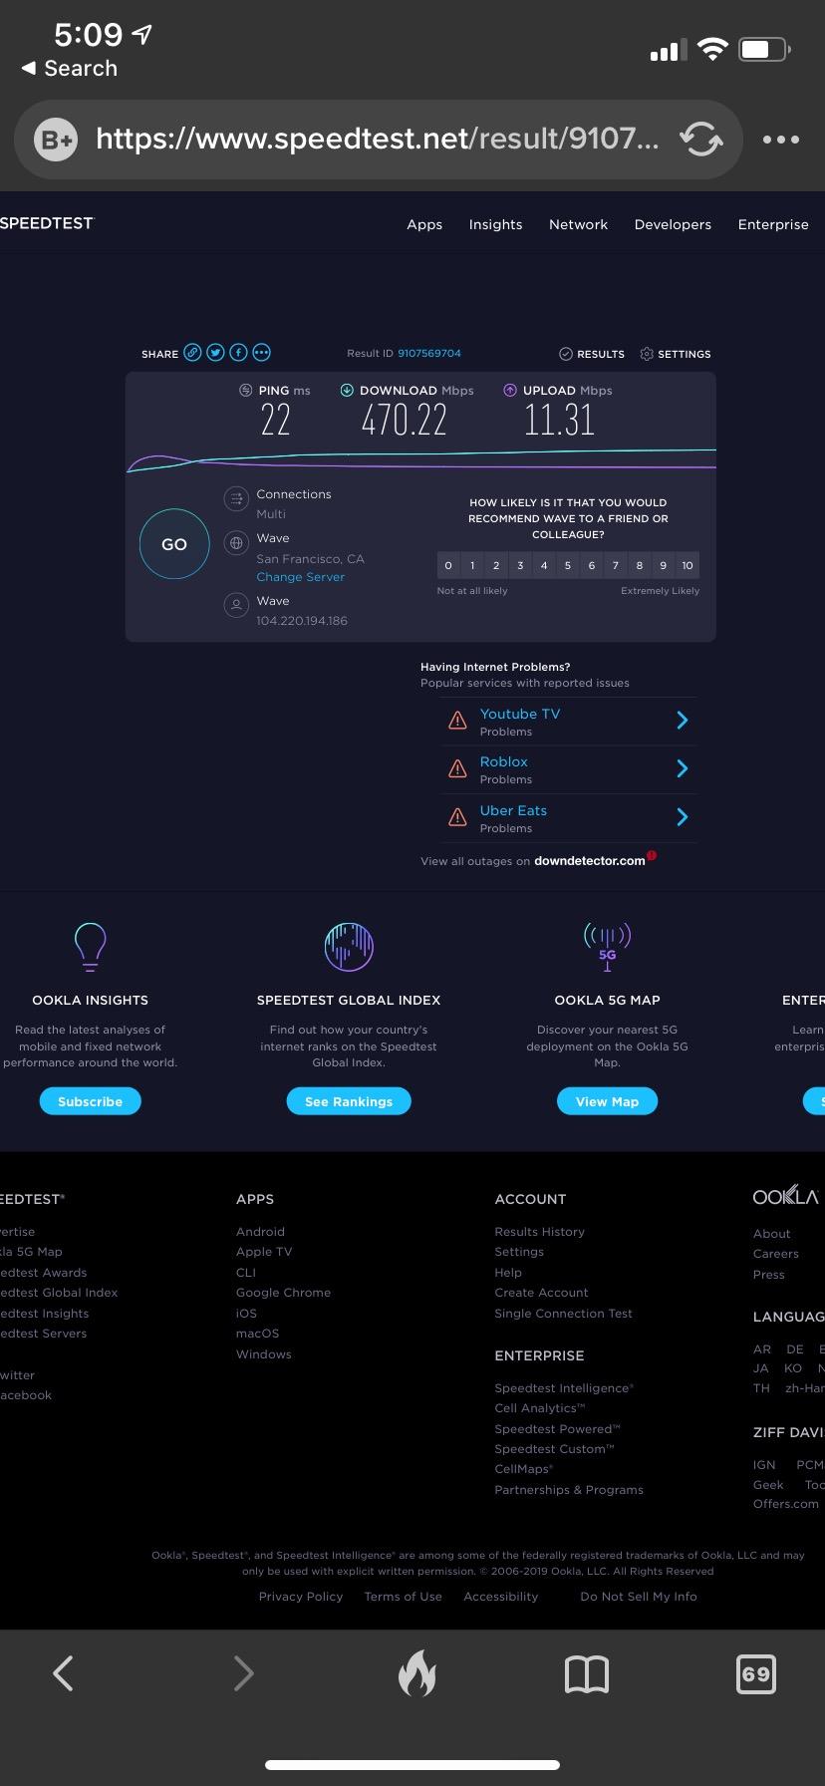Return to Search app via back arrow
Viewport: 825px width, 1786px height.
70,68
